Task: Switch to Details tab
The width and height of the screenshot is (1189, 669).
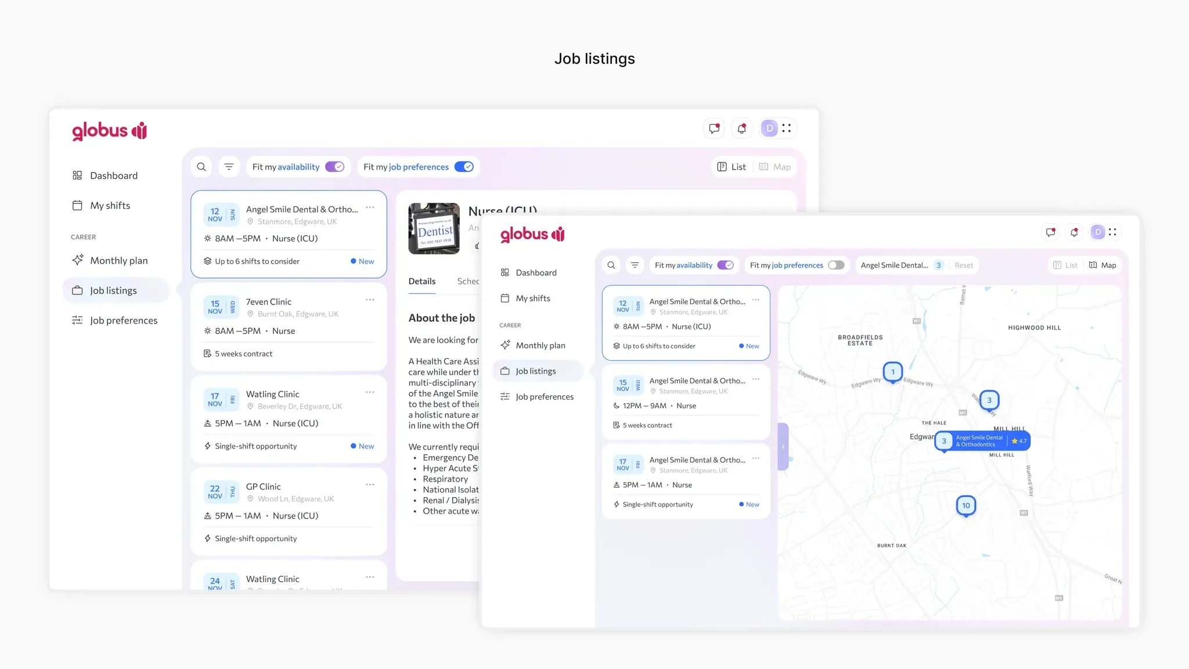Action: click(421, 282)
